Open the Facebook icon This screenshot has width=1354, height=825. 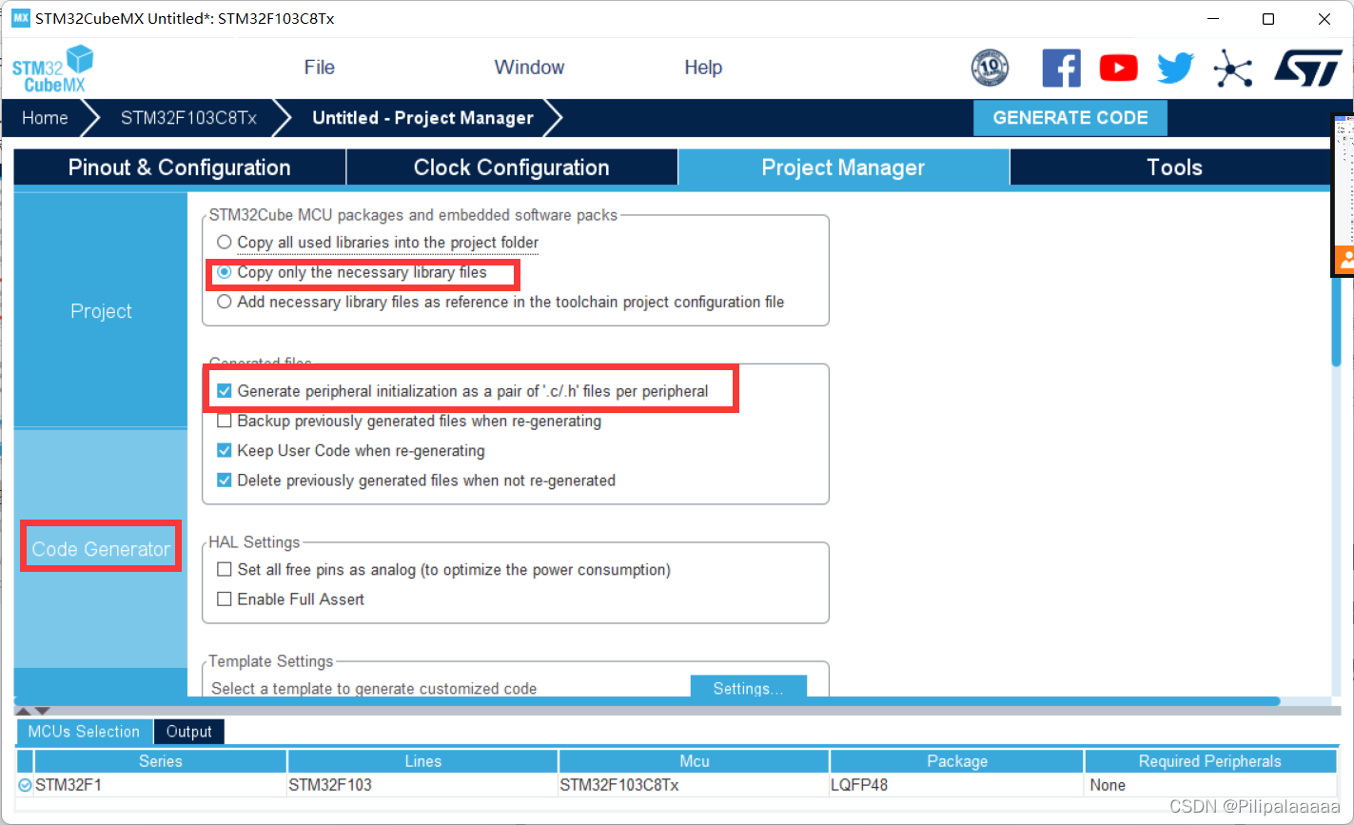(1062, 69)
